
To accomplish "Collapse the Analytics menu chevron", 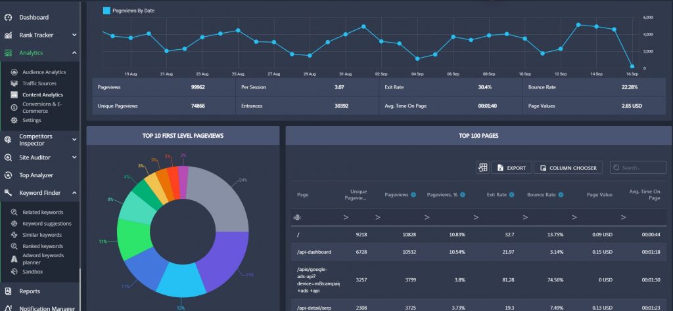I will 74,52.
